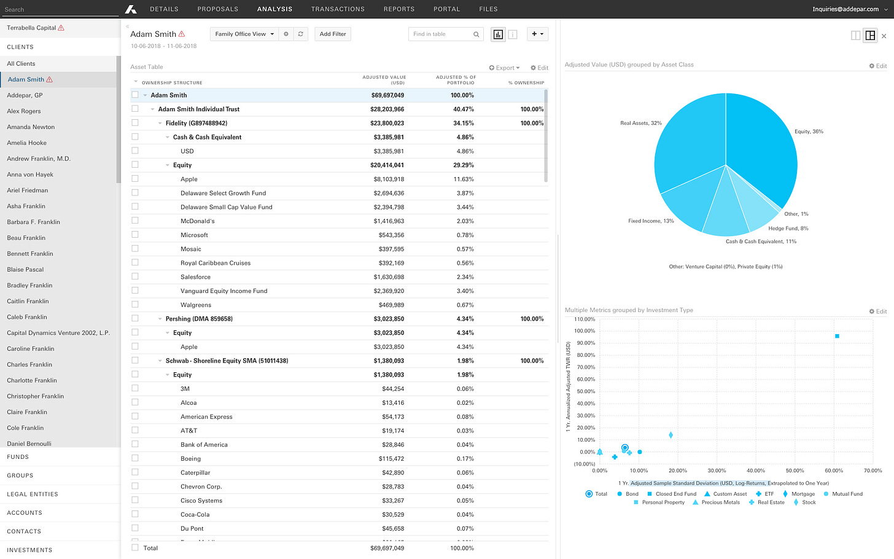
Task: Open the Reports tab
Action: (399, 9)
